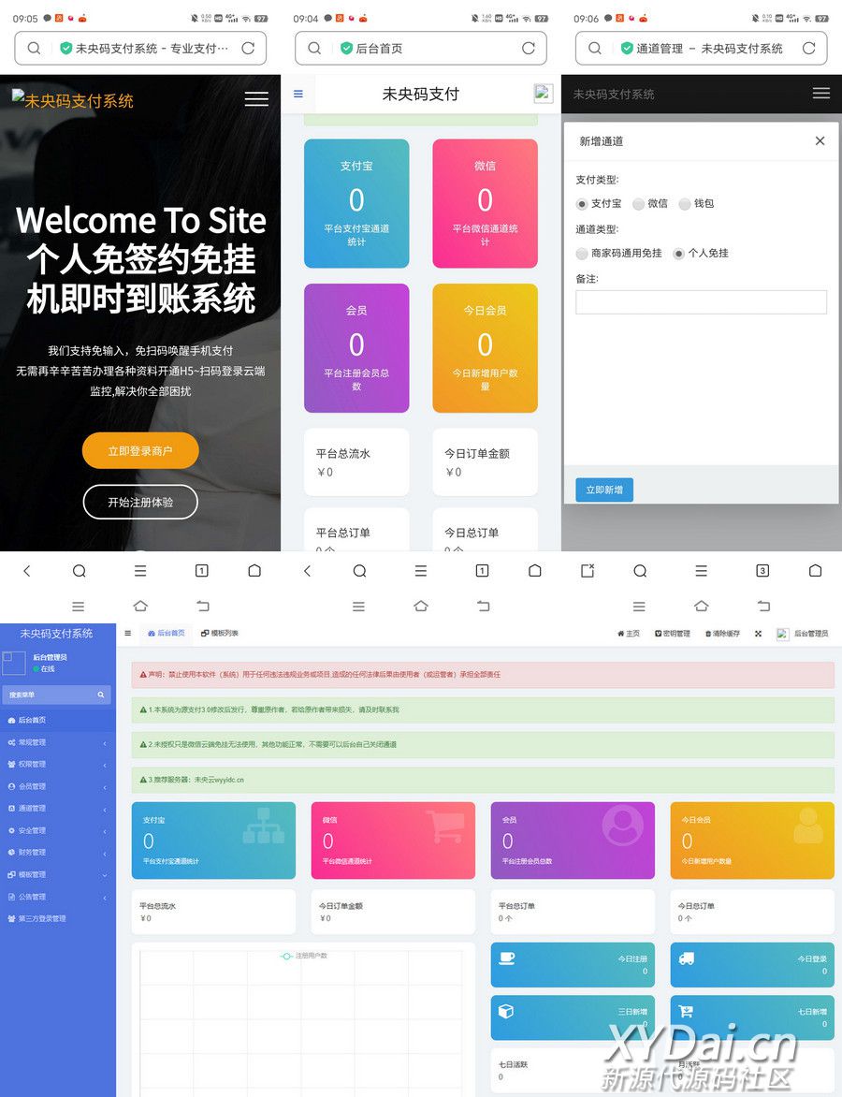Toggle sidebar with icon left of 后台首页 tab
The width and height of the screenshot is (842, 1097).
(x=128, y=634)
